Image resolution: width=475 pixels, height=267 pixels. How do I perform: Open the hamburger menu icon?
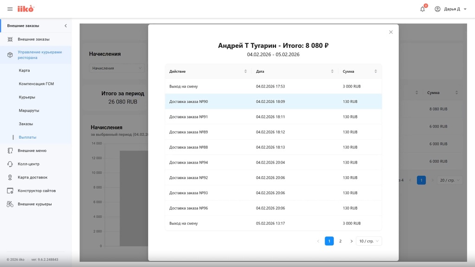tap(10, 9)
